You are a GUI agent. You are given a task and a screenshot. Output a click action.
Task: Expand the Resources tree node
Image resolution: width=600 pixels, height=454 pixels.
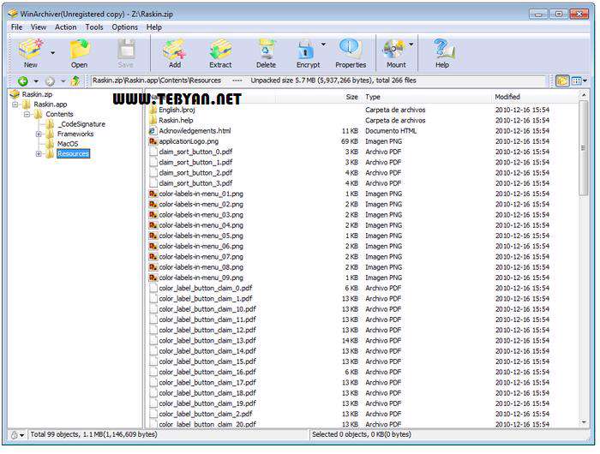pos(39,153)
